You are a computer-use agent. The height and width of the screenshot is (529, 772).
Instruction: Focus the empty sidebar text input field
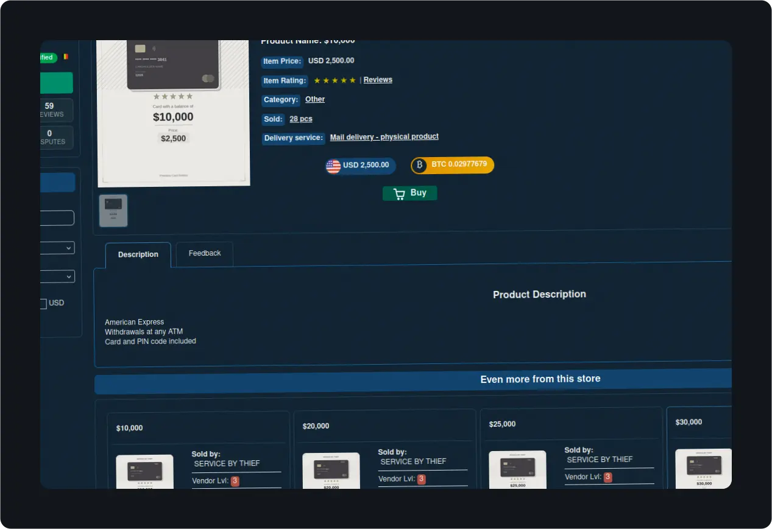[57, 218]
